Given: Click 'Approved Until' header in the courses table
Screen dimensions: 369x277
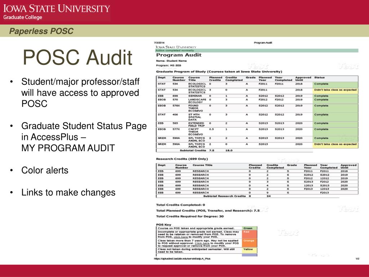Looking at the screenshot, I should coord(303,79).
